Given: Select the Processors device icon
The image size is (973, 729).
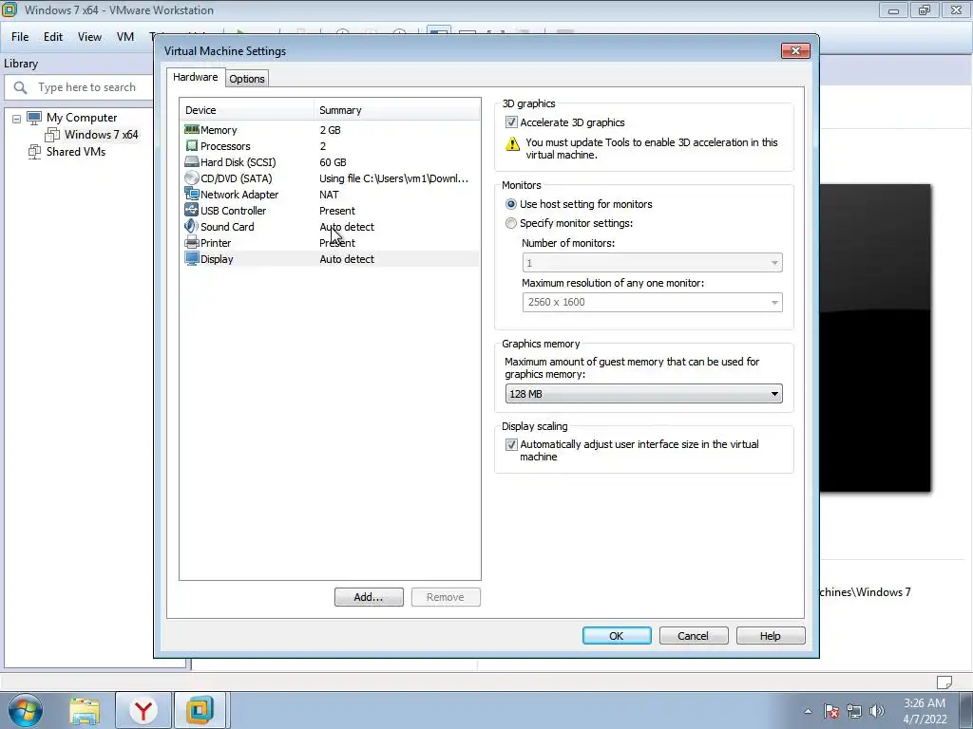Looking at the screenshot, I should (x=192, y=145).
